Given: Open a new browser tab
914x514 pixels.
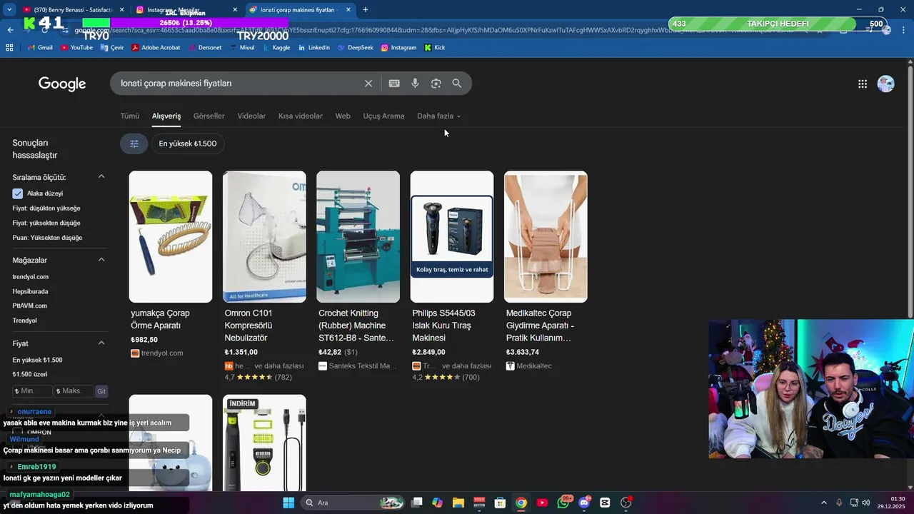Looking at the screenshot, I should click(366, 10).
